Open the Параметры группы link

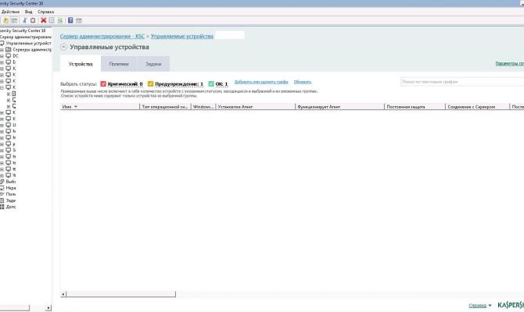(x=510, y=63)
